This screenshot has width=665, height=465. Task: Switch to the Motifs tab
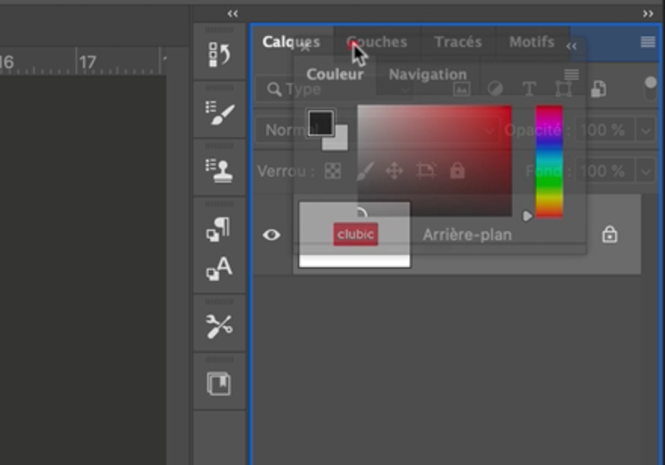(532, 42)
